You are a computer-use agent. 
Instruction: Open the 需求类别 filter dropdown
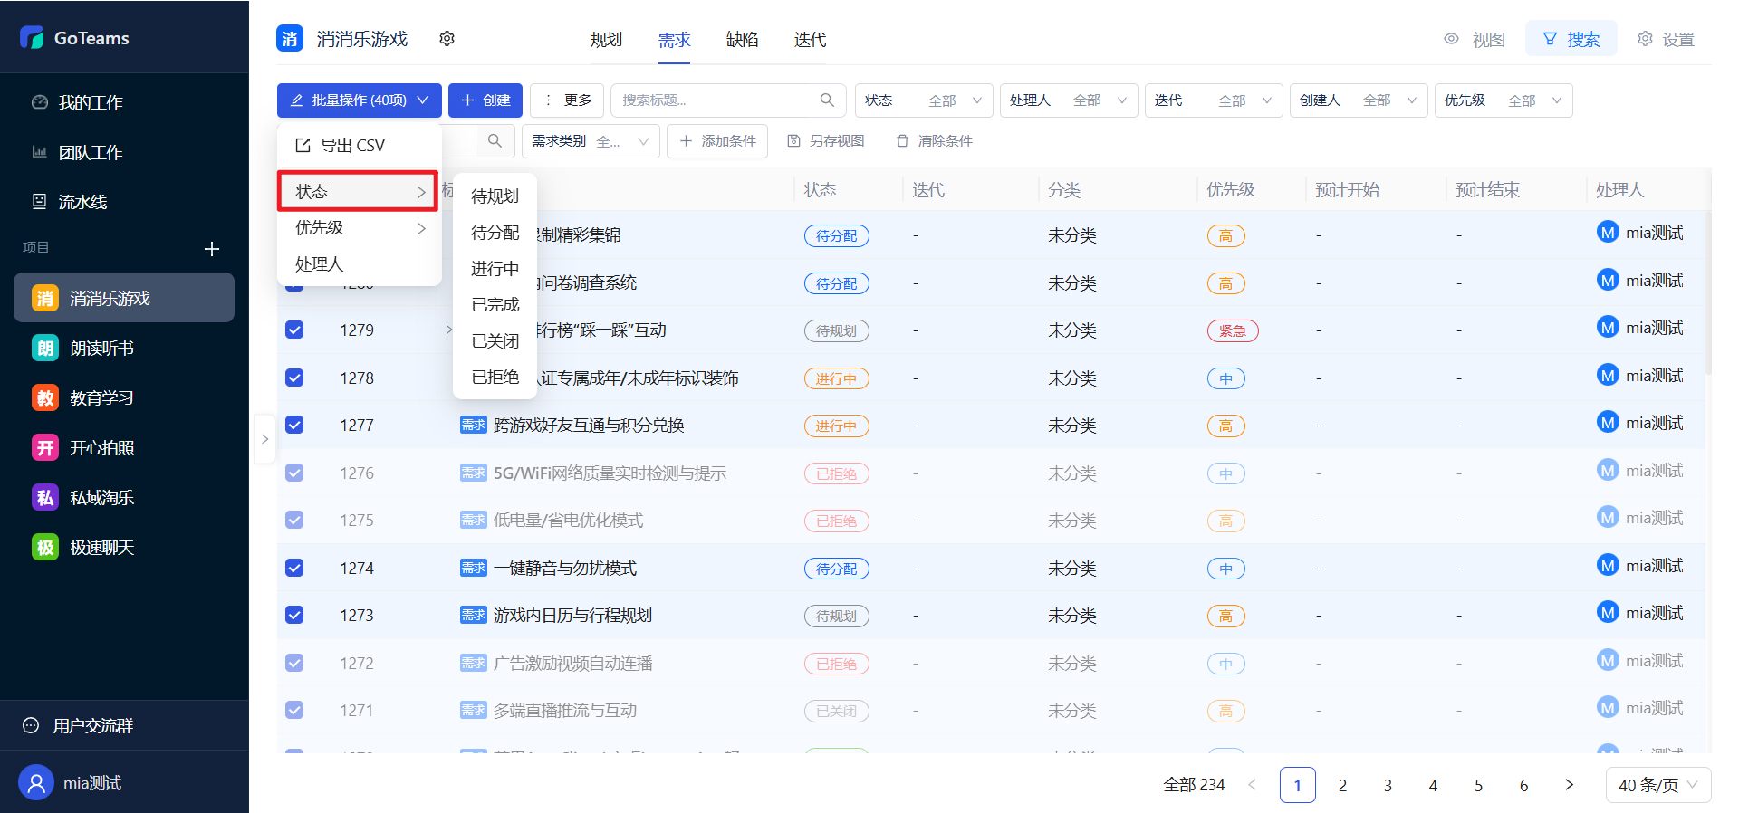(591, 141)
